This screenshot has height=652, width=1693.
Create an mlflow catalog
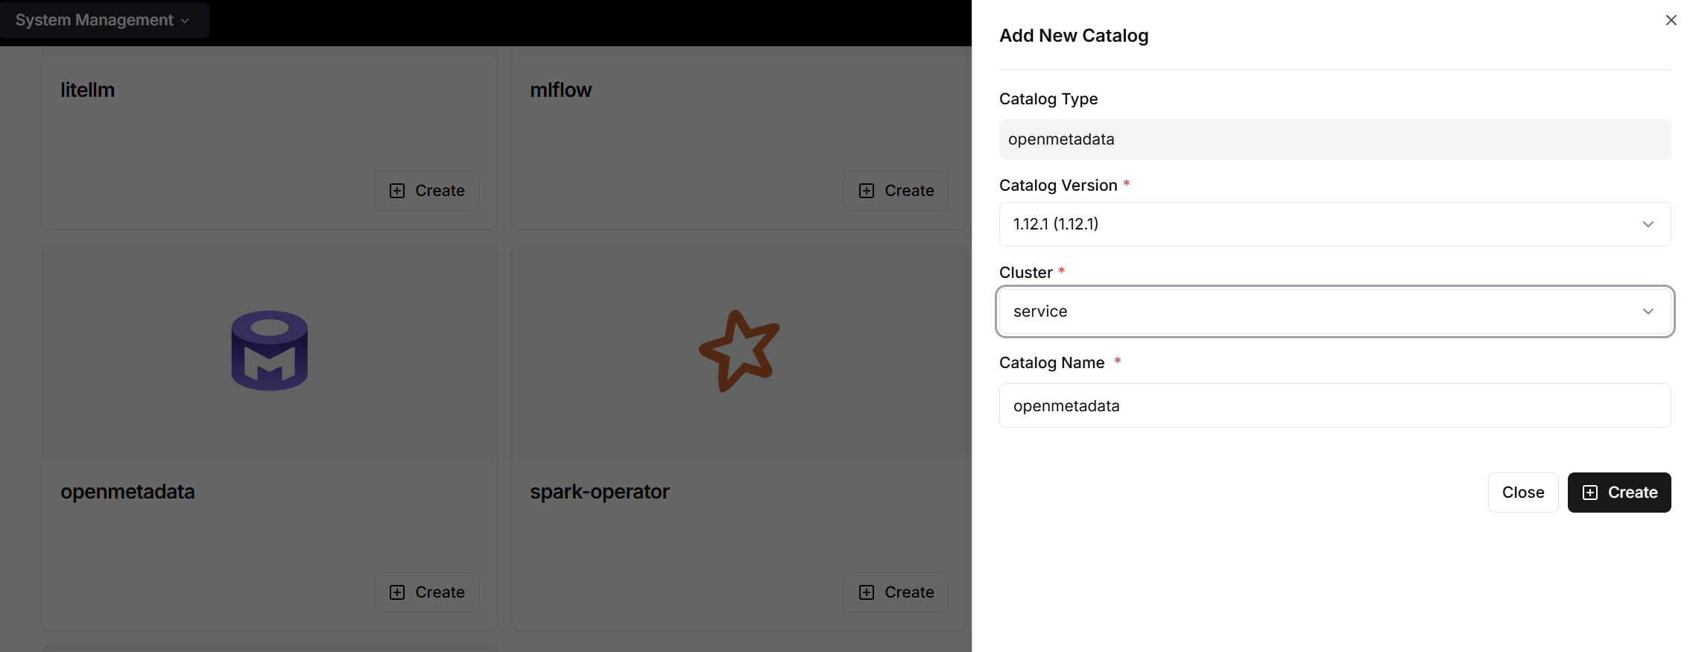pyautogui.click(x=896, y=191)
